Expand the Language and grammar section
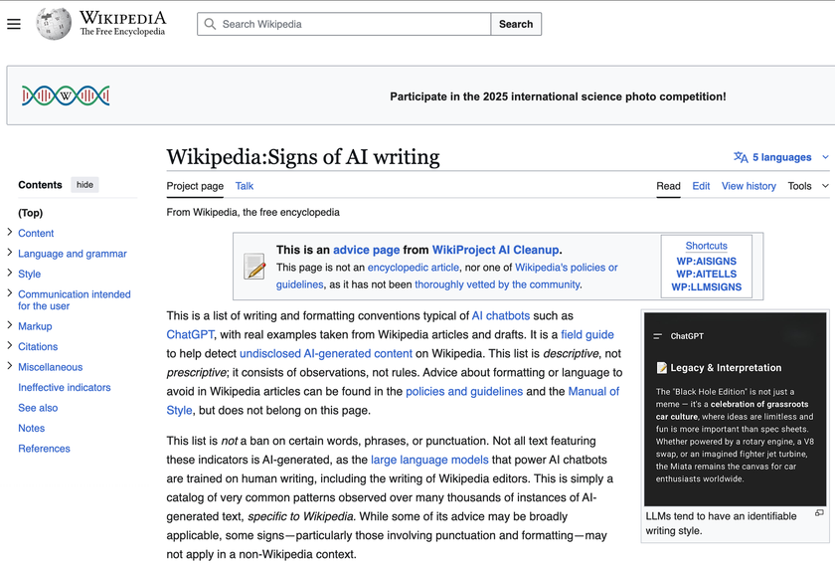 tap(10, 254)
